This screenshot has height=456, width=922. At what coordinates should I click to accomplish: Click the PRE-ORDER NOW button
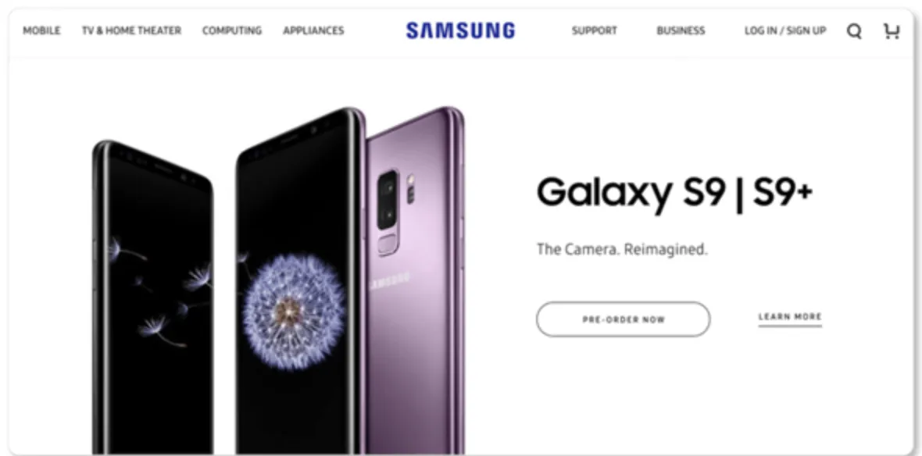pos(624,319)
